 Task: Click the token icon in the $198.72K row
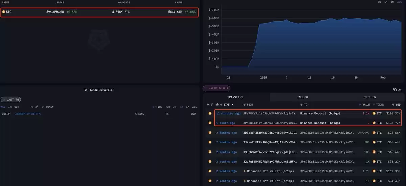coord(374,123)
